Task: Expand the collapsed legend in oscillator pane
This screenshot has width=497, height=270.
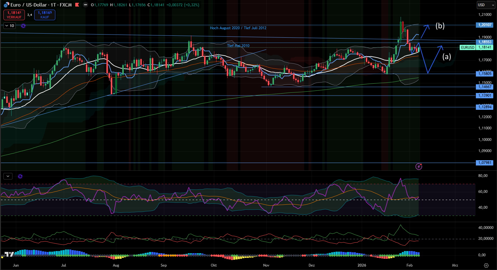Action: 8,176
